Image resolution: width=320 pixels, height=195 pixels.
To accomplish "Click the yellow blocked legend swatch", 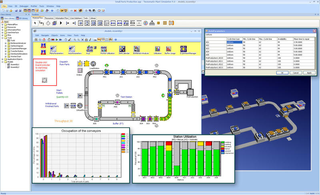I will 223,147.
